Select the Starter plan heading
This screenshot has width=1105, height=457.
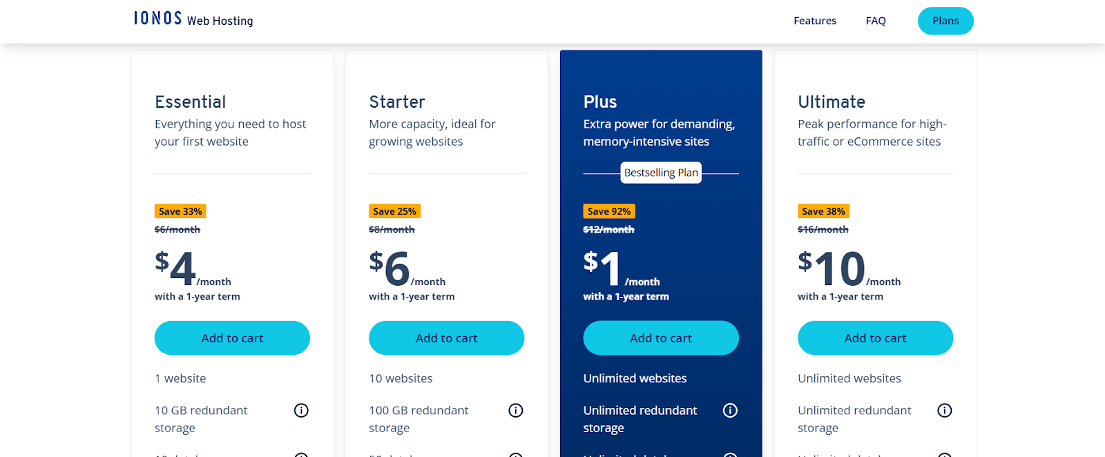tap(397, 102)
